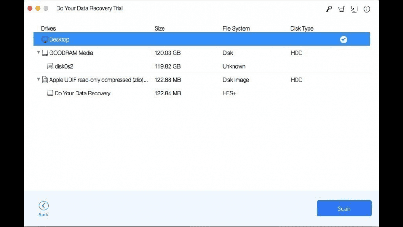Click HDD in the GOODRAM Media row
403x227 pixels.
pos(296,53)
